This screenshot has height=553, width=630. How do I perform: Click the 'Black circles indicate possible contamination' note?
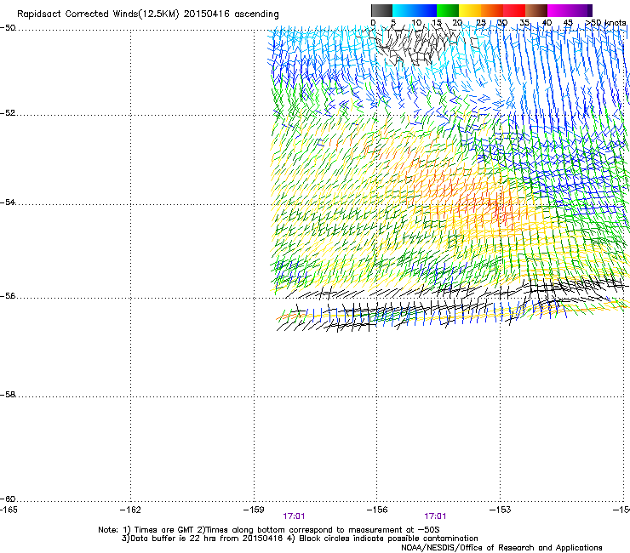pos(388,539)
